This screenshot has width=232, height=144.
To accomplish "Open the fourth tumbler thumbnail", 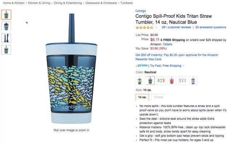I will 6,50.
